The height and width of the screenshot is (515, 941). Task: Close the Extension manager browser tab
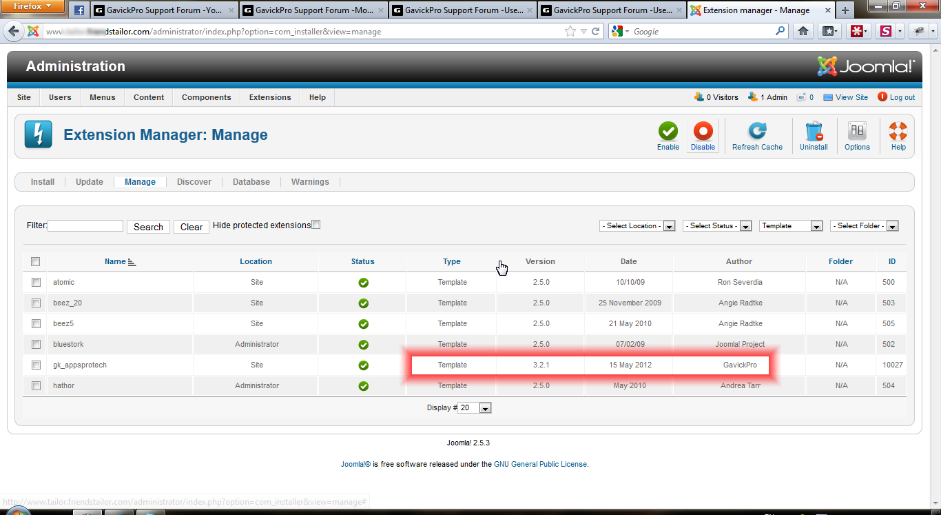point(827,10)
